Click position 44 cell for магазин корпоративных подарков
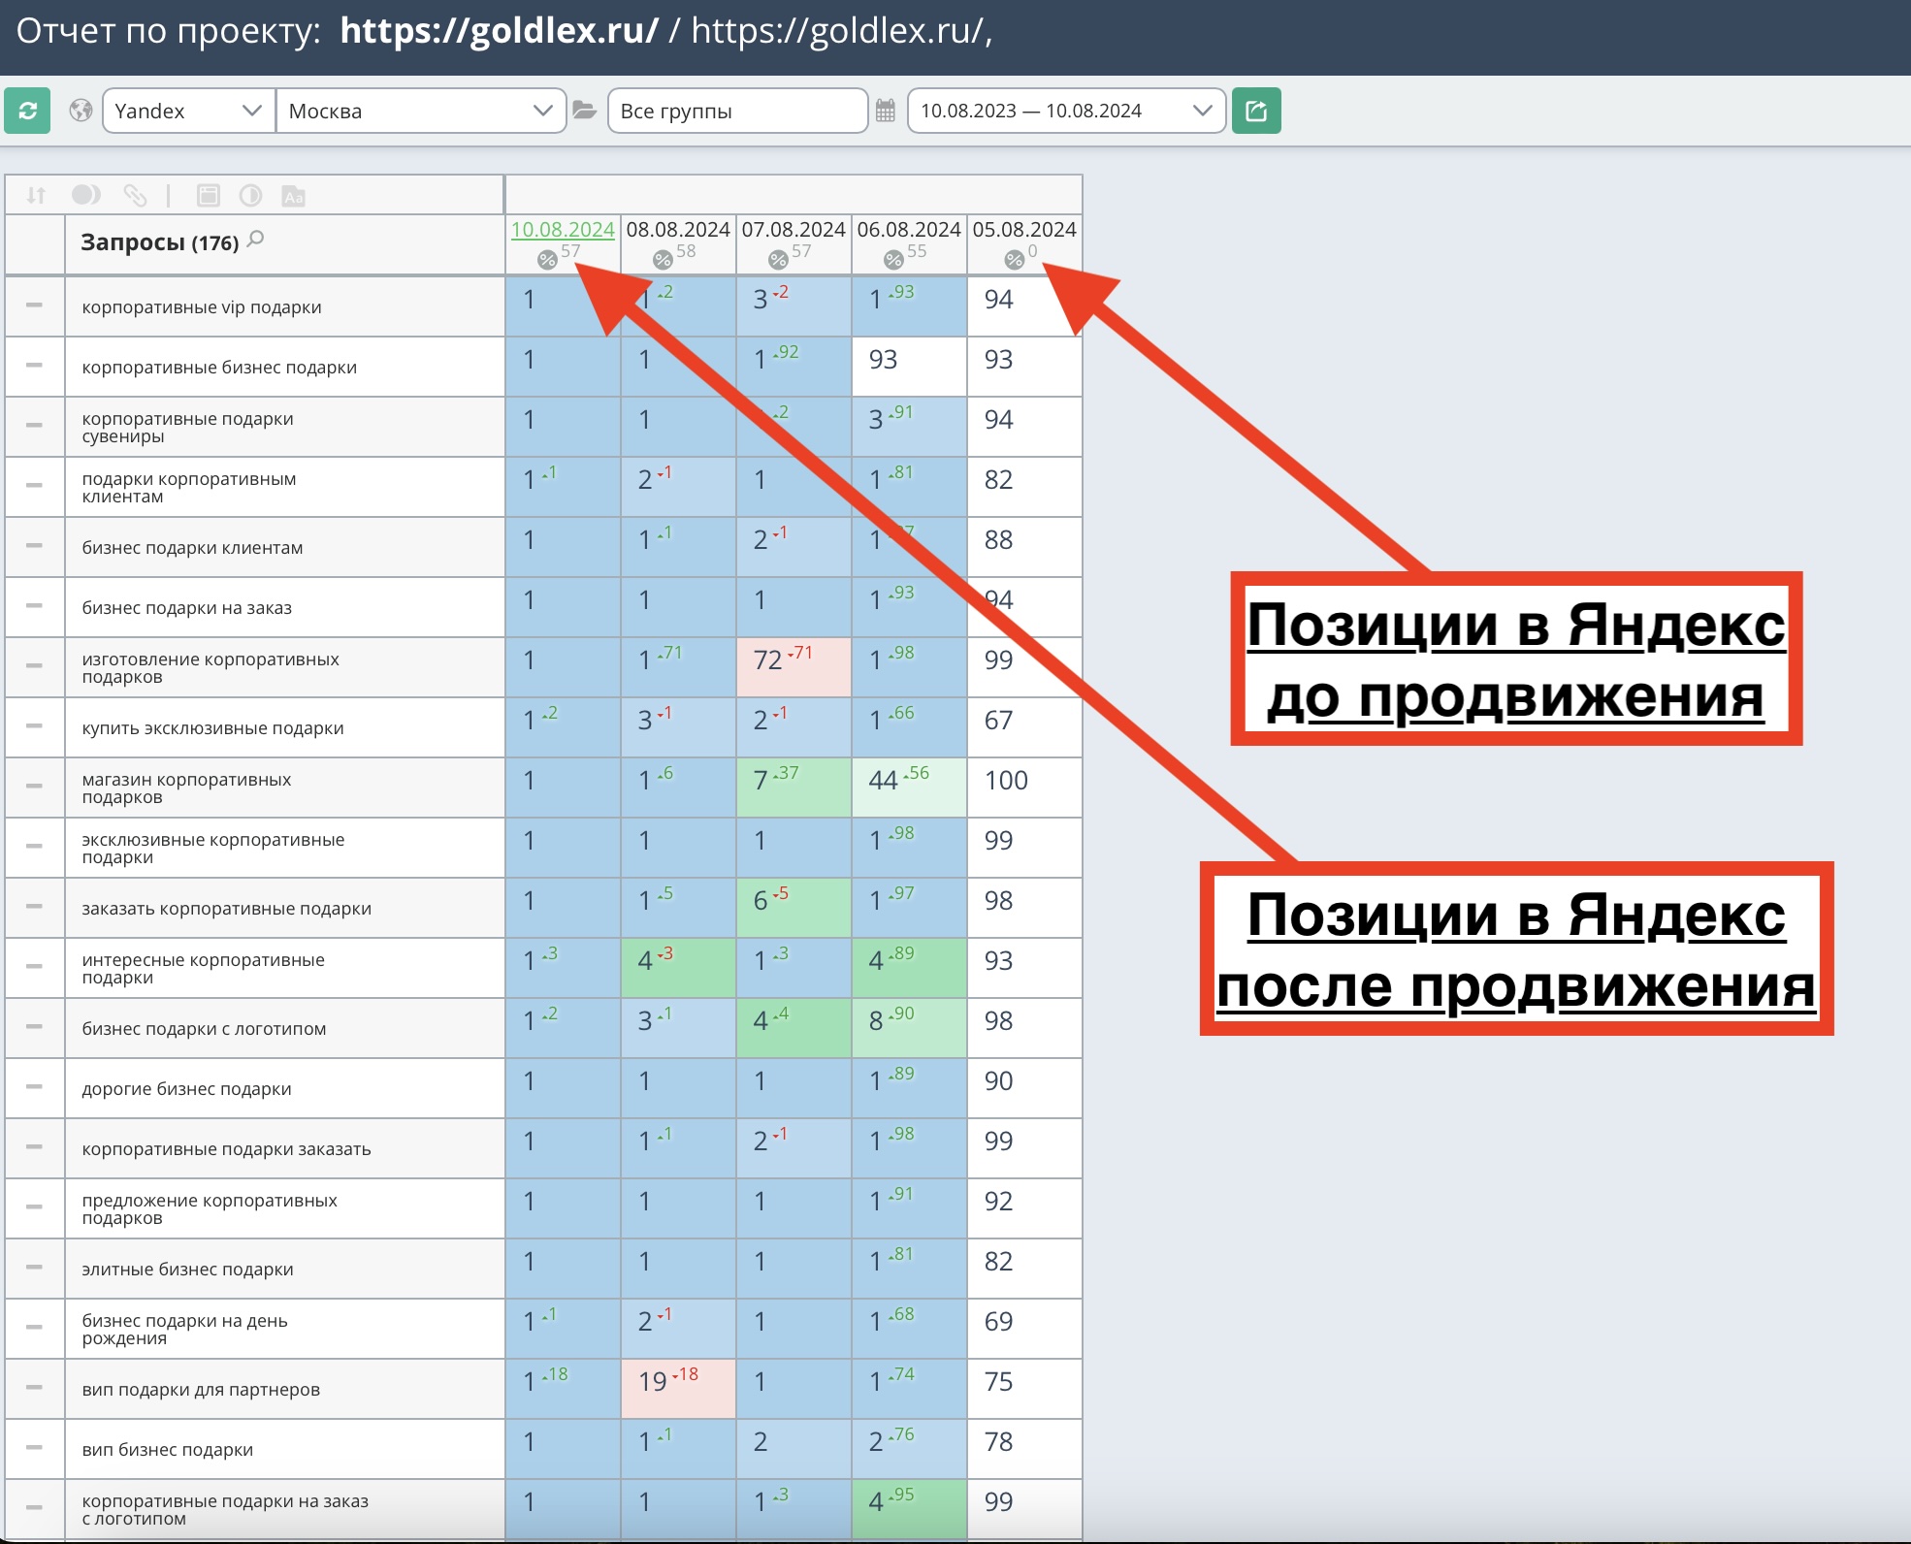 (909, 788)
